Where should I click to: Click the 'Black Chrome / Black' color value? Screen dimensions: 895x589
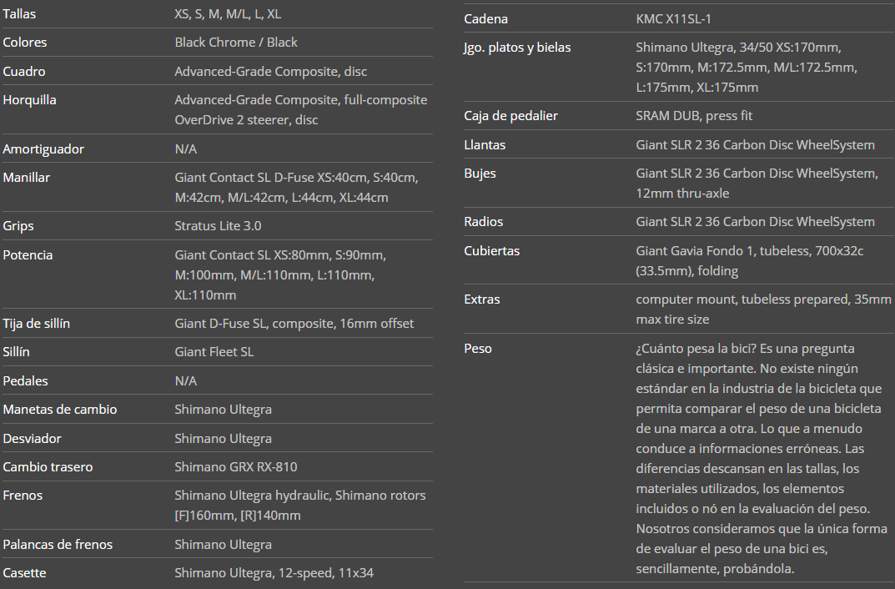coord(236,43)
